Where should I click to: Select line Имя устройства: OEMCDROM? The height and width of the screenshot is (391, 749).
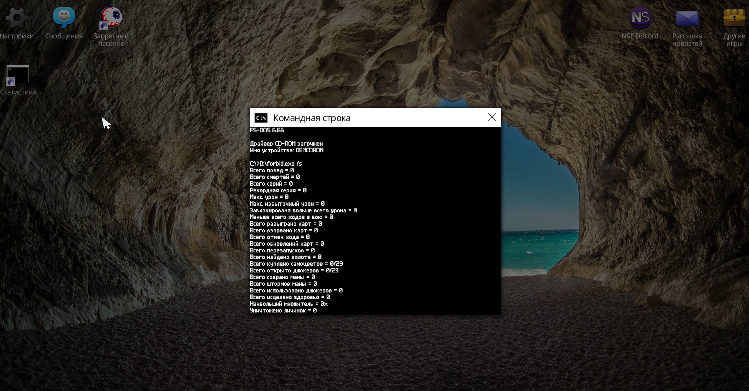287,150
